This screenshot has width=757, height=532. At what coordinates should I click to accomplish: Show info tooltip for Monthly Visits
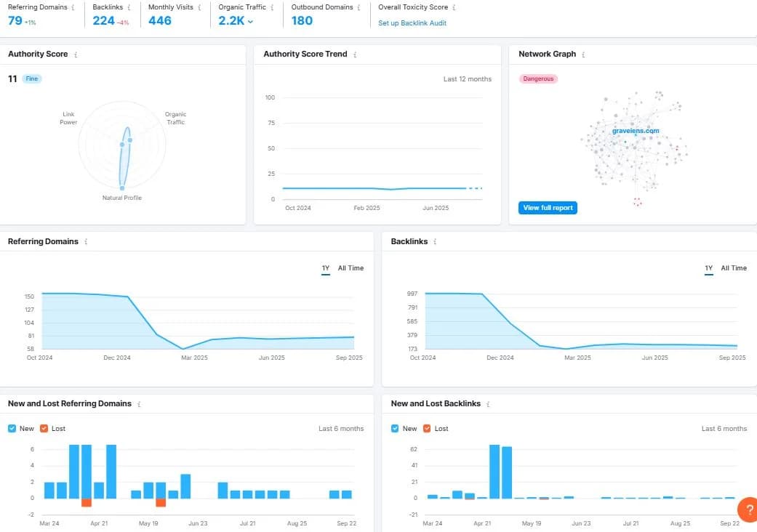pyautogui.click(x=199, y=7)
